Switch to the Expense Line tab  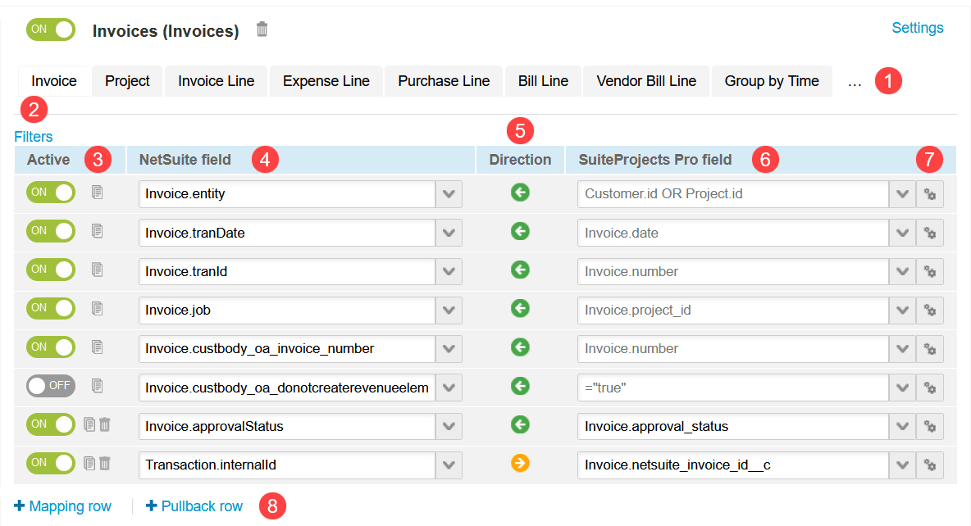pos(326,81)
